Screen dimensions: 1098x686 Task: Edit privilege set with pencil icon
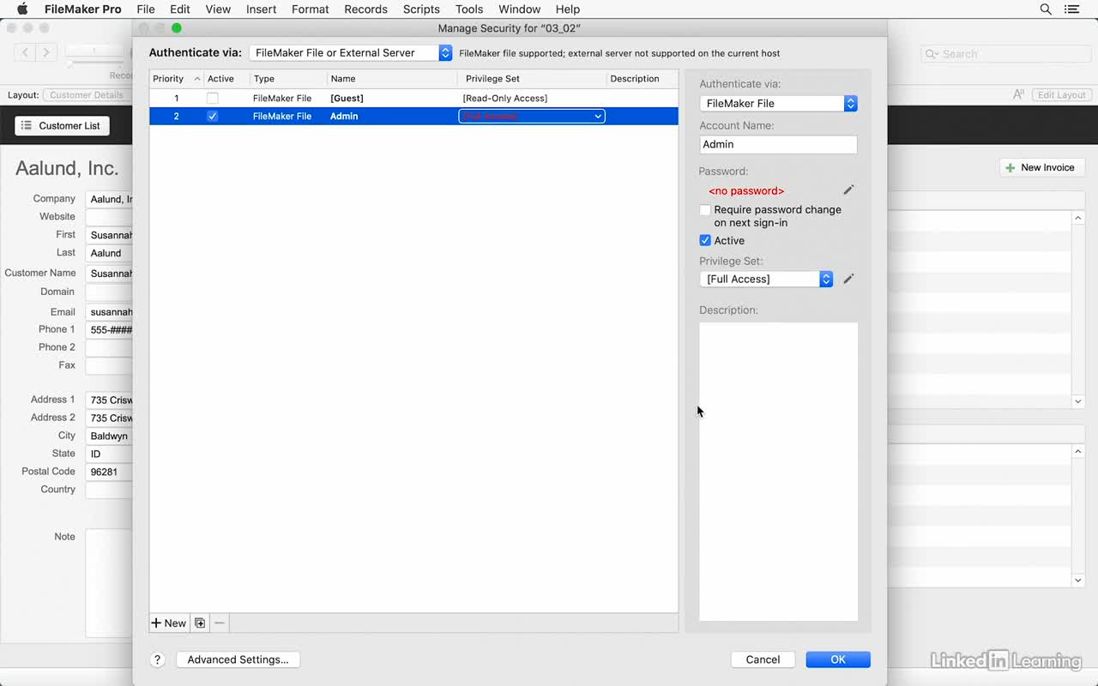(x=848, y=279)
